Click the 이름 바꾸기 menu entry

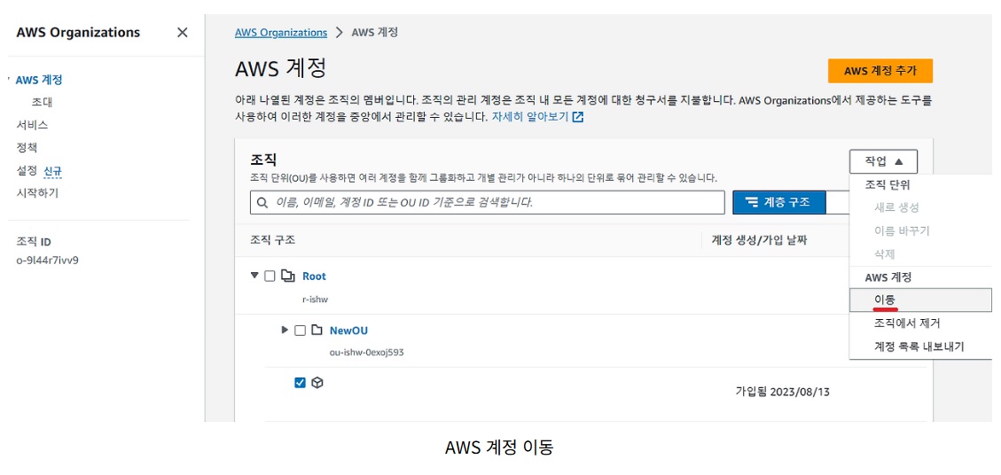[x=902, y=230]
